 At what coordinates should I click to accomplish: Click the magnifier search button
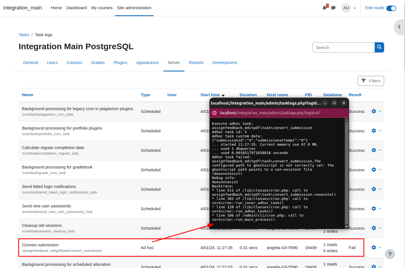click(x=379, y=47)
